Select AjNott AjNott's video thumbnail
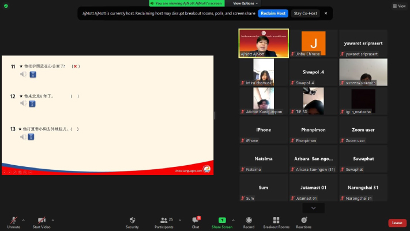This screenshot has height=231, width=410. [264, 43]
